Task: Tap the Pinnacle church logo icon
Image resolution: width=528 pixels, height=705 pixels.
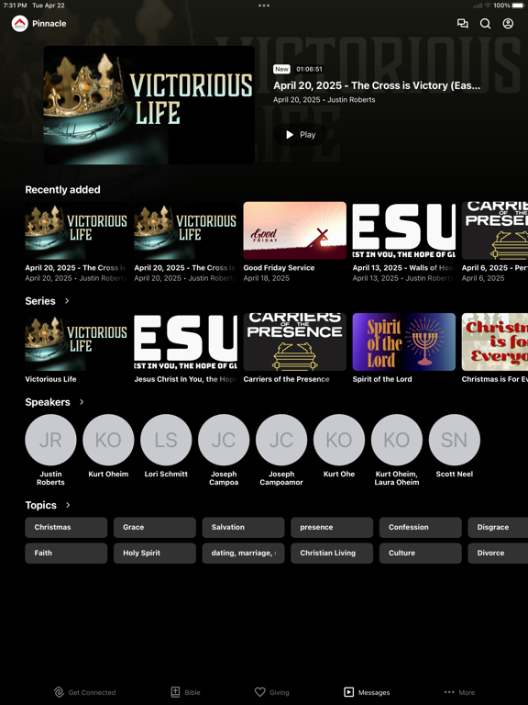Action: coord(20,23)
